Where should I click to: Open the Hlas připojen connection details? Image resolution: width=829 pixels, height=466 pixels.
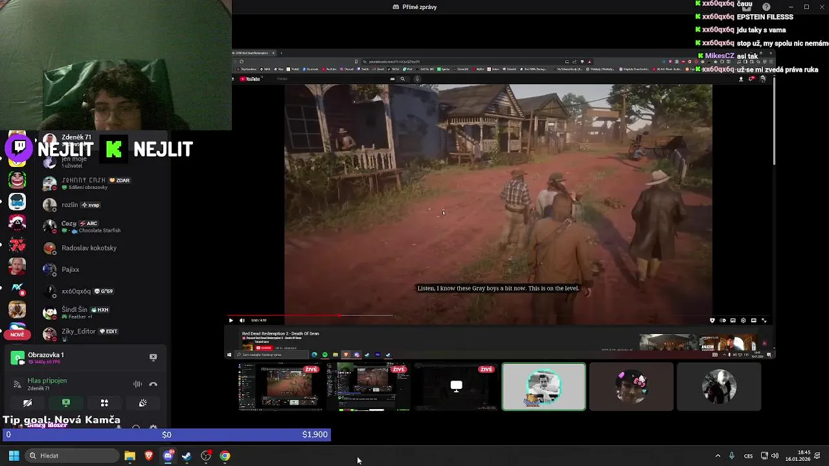47,381
